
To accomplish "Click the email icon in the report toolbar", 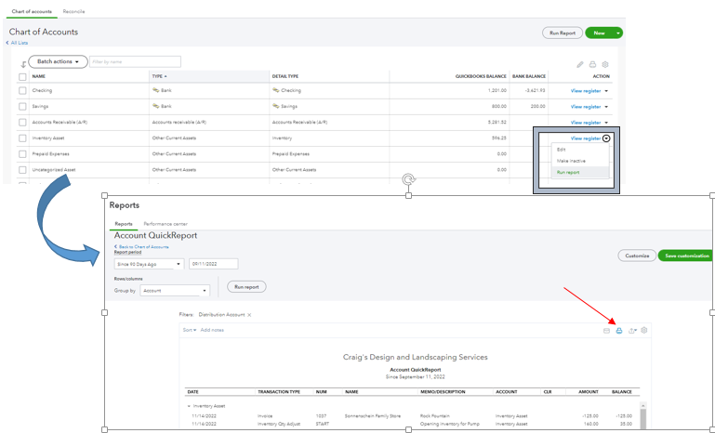I will 606,331.
